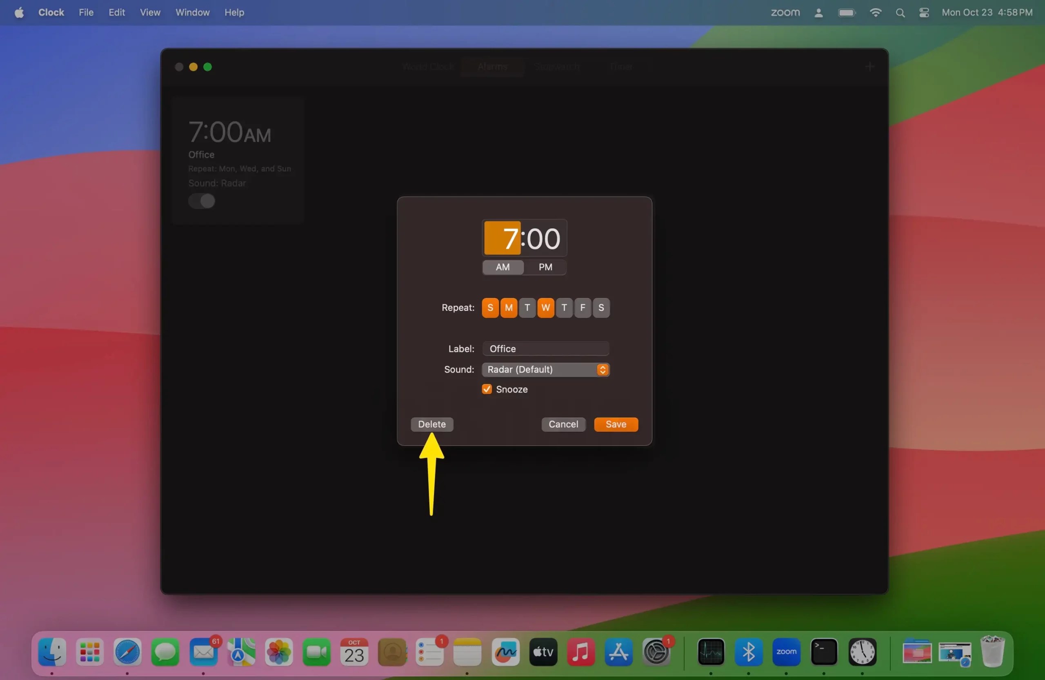The height and width of the screenshot is (680, 1045).
Task: Launch Zoom from the Dock
Action: (x=786, y=653)
